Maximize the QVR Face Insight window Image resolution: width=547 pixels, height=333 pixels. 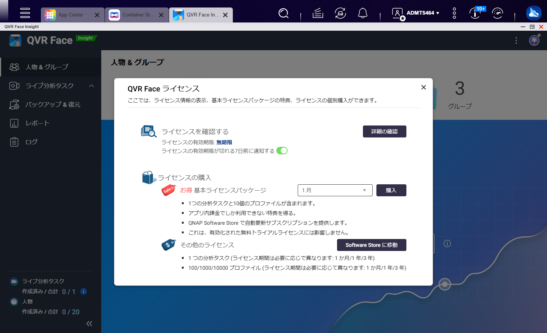coord(532,27)
